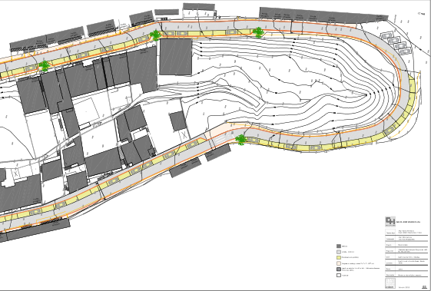Screen dimensions: 431x291
Task: Click the yellow legend swatch
Action: click(339, 258)
